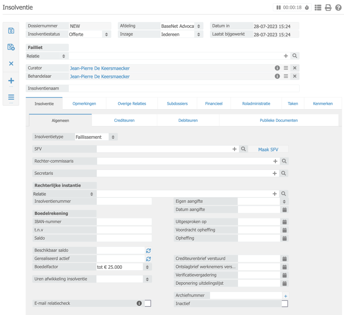
Task: Refresh the Beschikbaar saldo value
Action: 148,250
